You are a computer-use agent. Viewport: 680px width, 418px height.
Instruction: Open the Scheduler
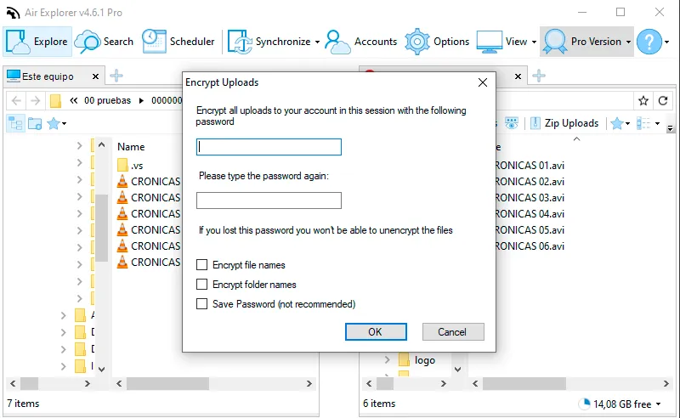(178, 42)
